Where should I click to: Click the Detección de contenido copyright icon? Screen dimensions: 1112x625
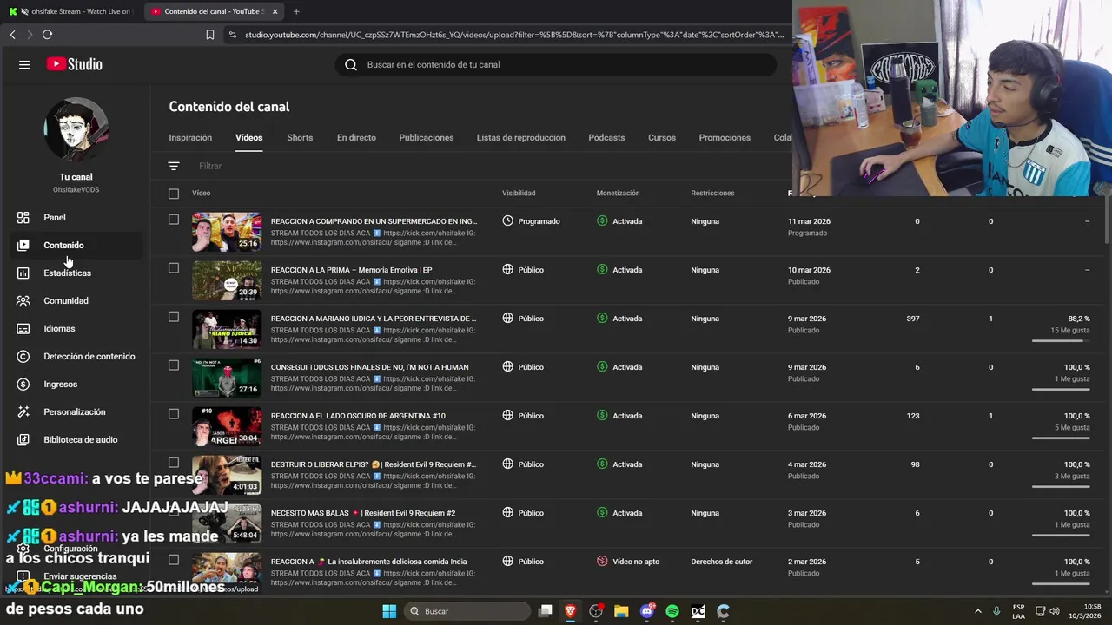tap(23, 356)
